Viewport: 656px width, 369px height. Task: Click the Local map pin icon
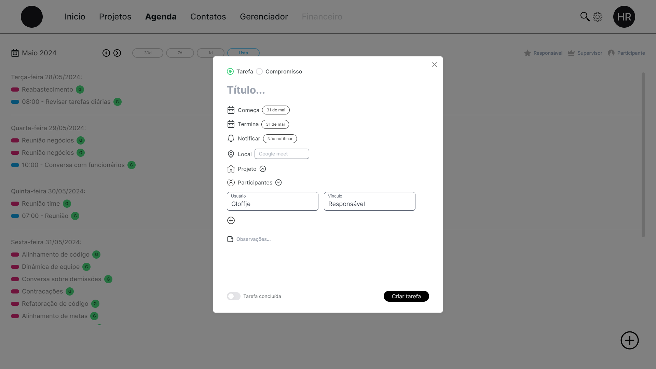231,154
